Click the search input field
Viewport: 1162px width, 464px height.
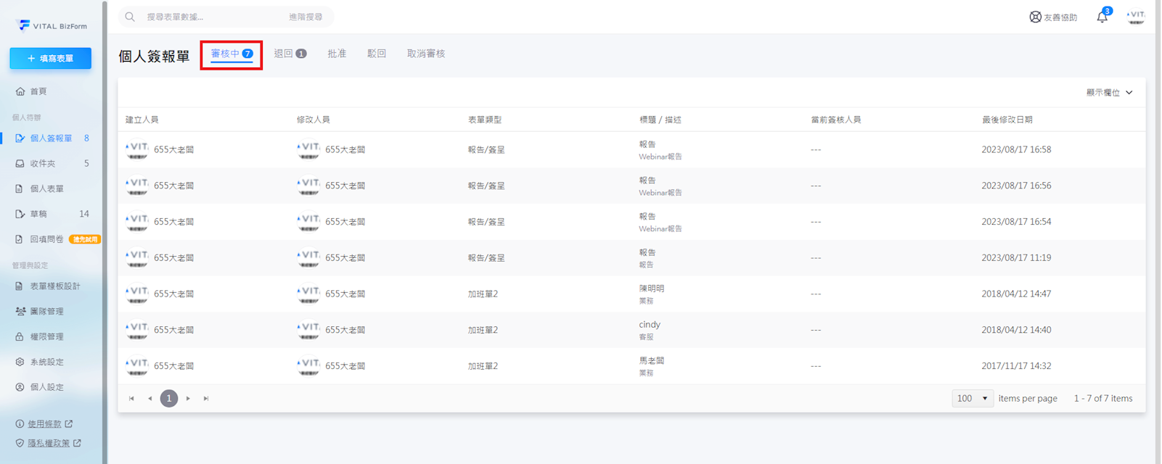(x=210, y=17)
